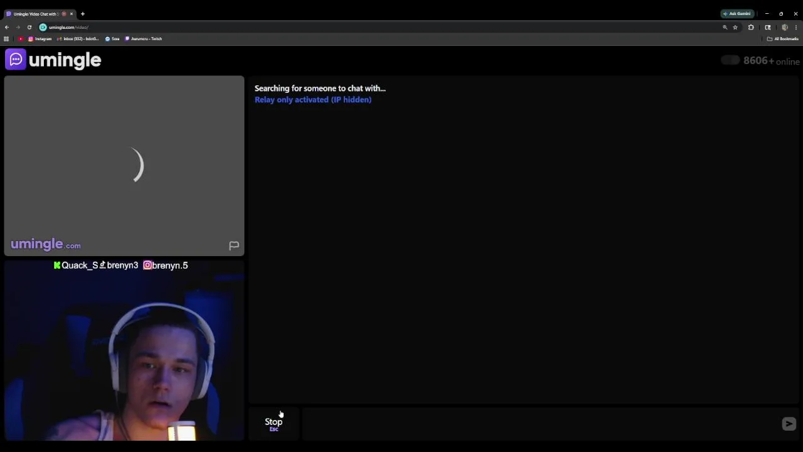Open the Twitch bookmark
803x452 pixels.
click(x=144, y=39)
